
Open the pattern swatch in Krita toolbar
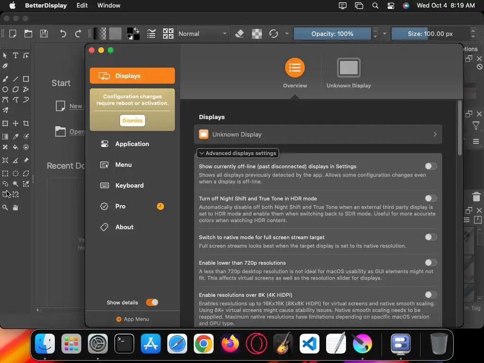pos(115,34)
